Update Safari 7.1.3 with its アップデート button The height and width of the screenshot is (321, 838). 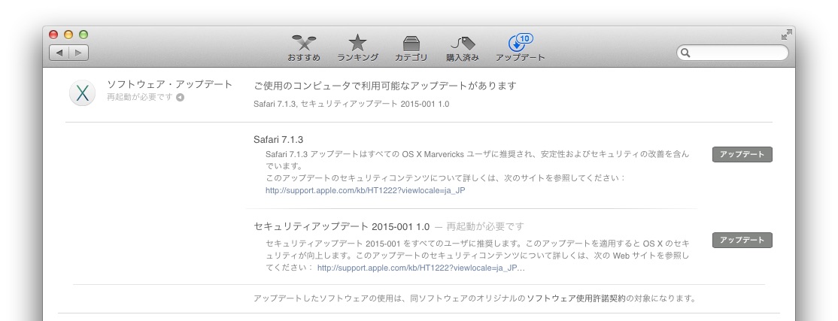(x=742, y=154)
